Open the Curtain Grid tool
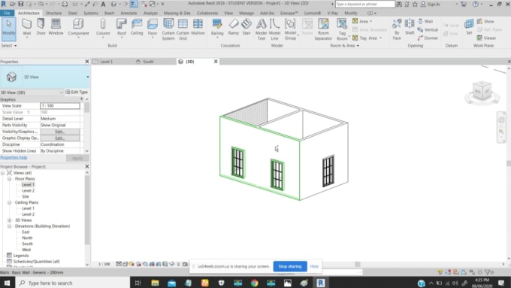 pos(183,29)
